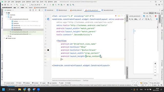Open the VCS menu
Screen dimensions: 164x92
click(46, 2)
